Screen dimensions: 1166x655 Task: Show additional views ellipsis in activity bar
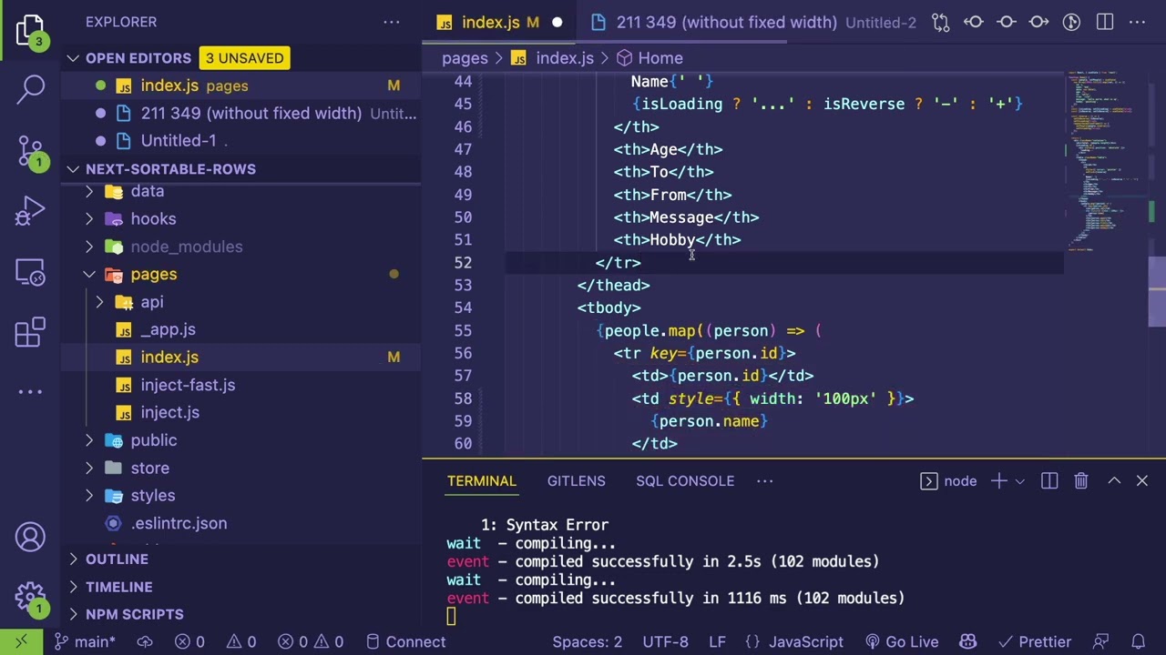(x=30, y=392)
